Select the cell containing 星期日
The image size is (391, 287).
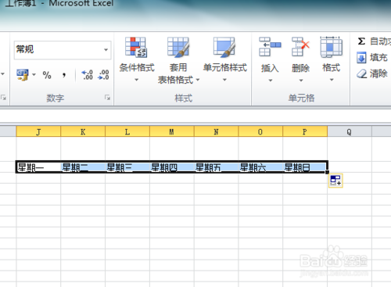305,167
